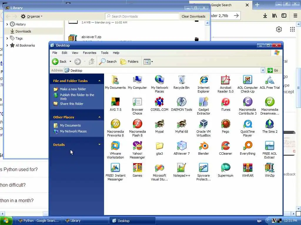Expand History in the Library window
This screenshot has height=225, width=301.
(7, 24)
